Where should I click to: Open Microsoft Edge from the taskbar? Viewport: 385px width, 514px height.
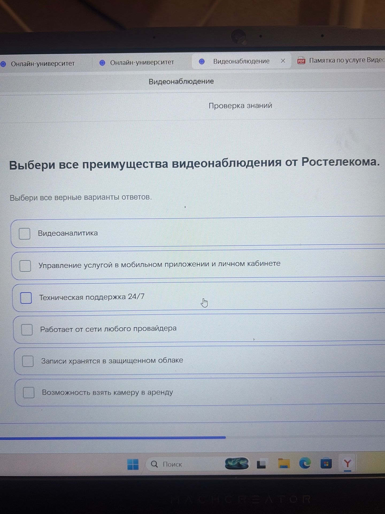coord(305,463)
